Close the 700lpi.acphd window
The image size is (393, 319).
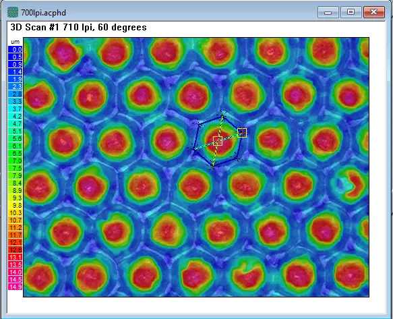point(374,12)
